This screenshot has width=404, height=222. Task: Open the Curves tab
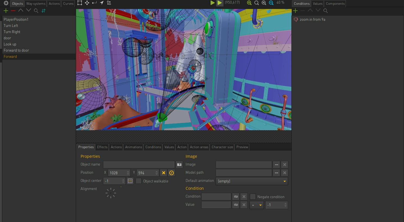(x=68, y=4)
